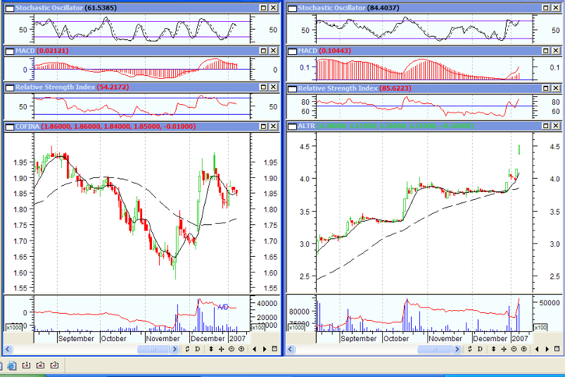Click 'December' on the ALTR date axis
This screenshot has height=377, width=565.
point(490,338)
